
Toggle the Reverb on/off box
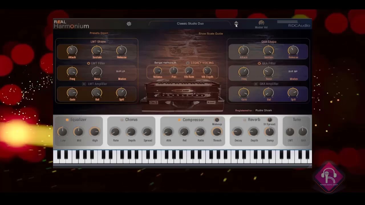click(x=244, y=120)
